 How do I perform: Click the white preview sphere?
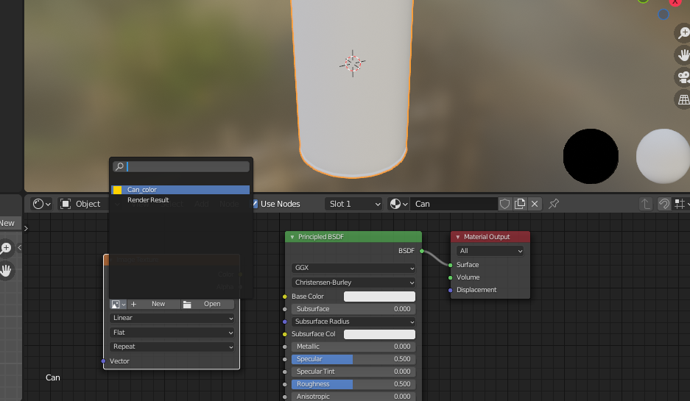[x=663, y=156]
